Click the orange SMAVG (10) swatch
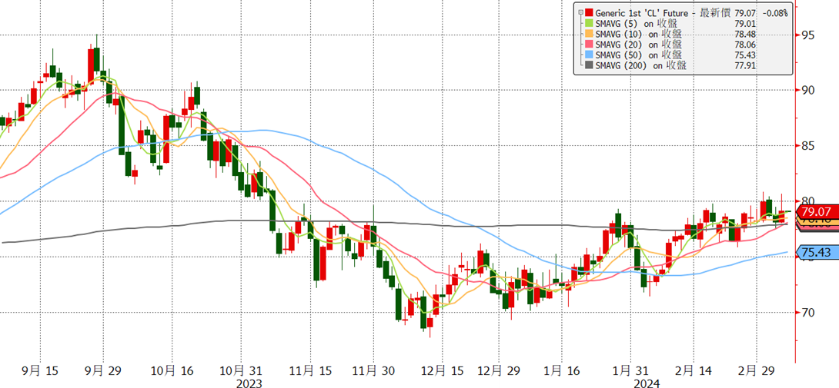839x388 pixels. click(x=589, y=34)
